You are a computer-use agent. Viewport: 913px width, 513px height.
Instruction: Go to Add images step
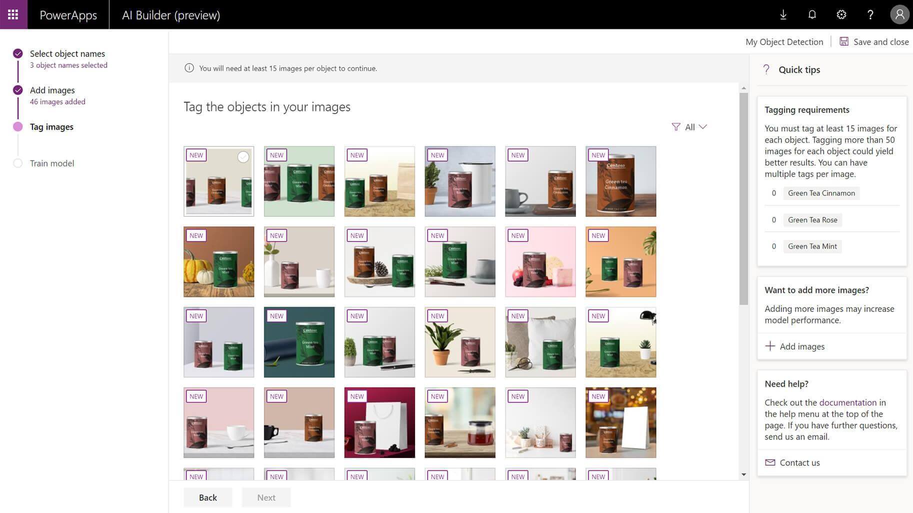coord(52,90)
